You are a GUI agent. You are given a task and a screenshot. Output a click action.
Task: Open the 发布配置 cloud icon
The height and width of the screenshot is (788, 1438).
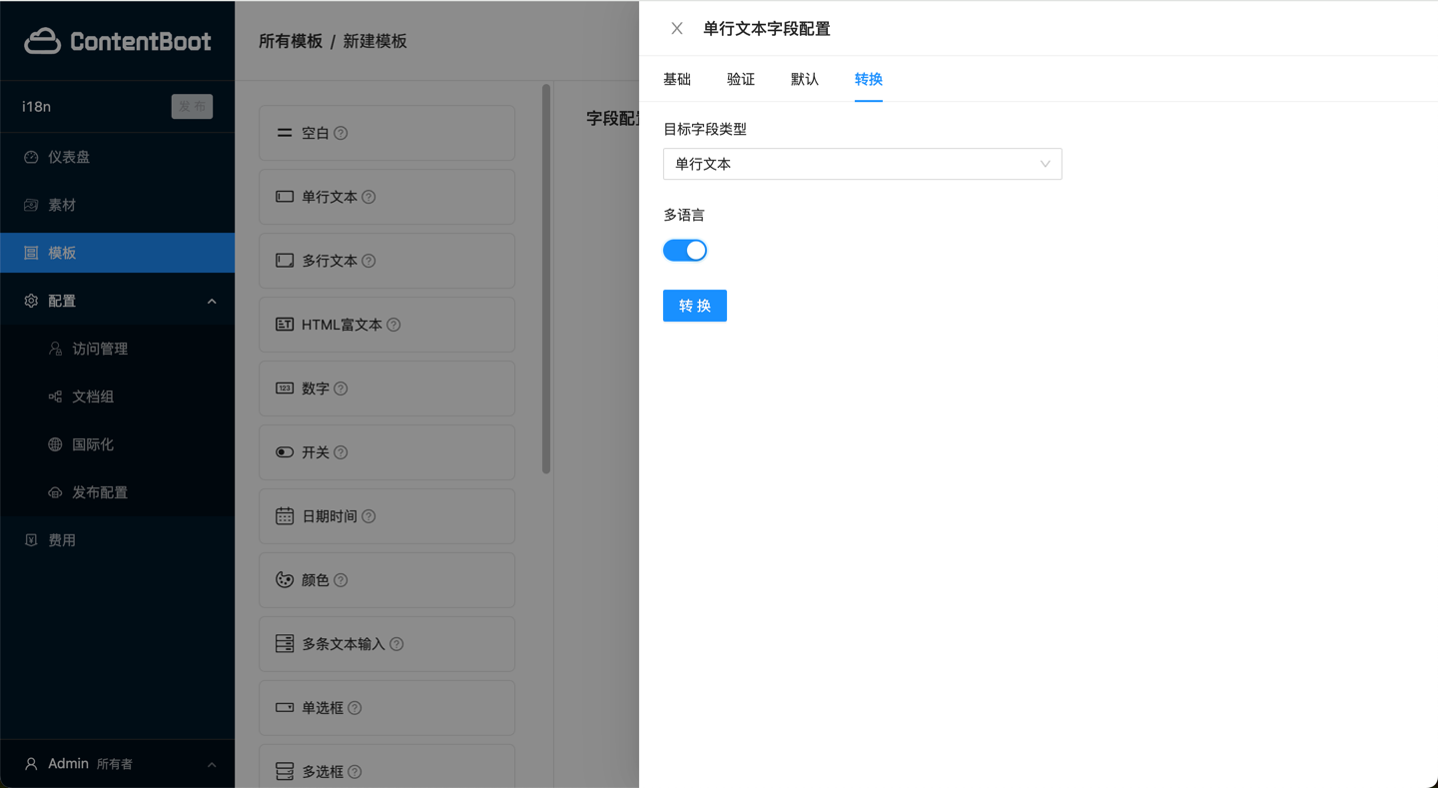[x=55, y=492]
